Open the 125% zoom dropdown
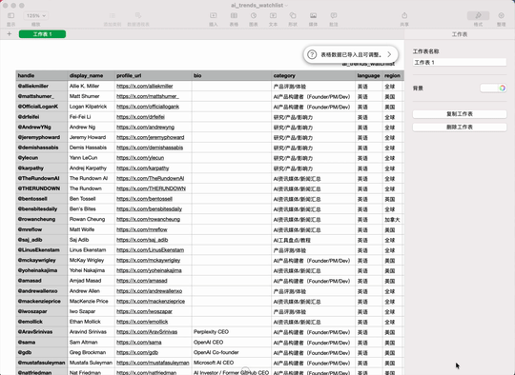 tap(35, 16)
